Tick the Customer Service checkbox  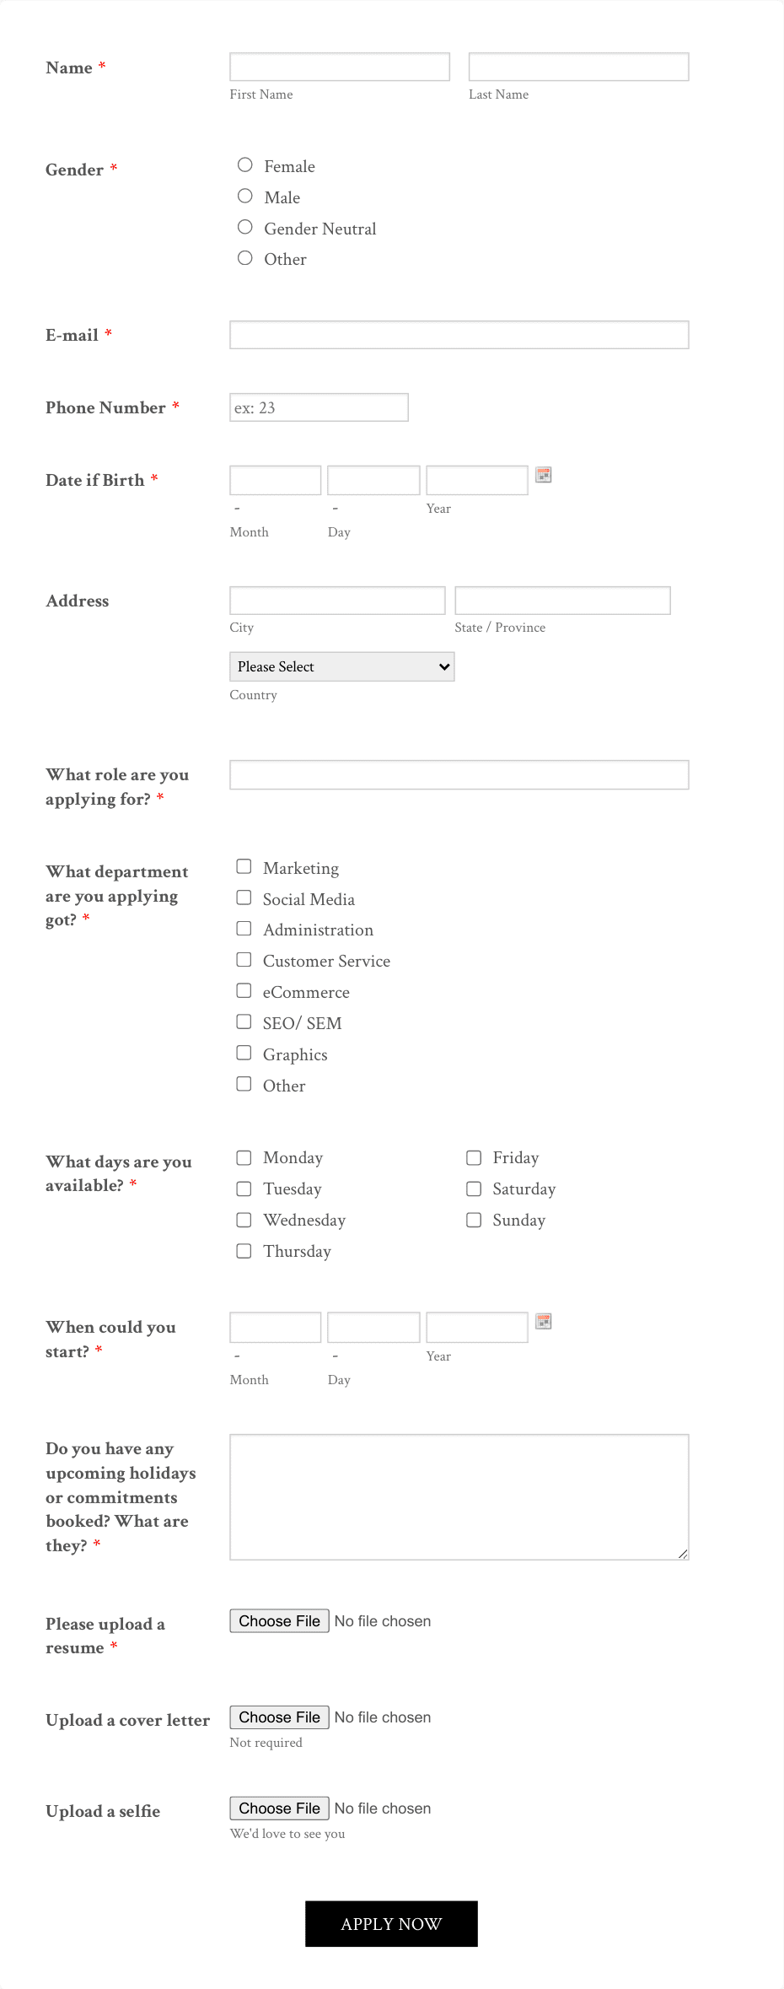point(244,960)
